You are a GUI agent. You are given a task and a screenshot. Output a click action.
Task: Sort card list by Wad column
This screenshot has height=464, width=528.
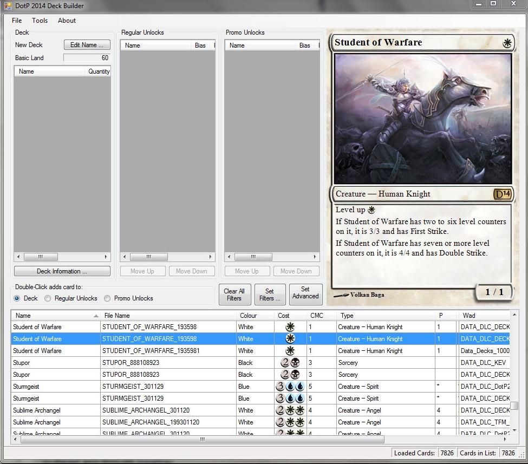point(484,316)
